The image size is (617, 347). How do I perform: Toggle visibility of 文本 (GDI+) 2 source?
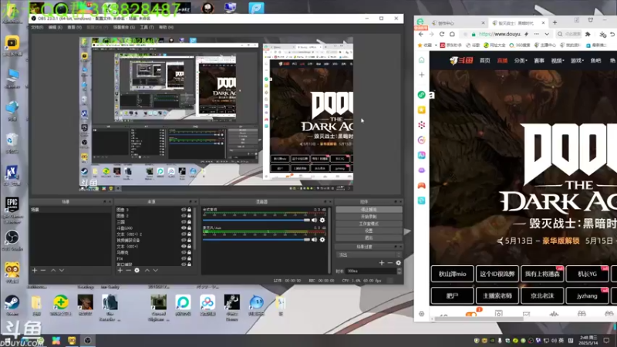pos(184,234)
